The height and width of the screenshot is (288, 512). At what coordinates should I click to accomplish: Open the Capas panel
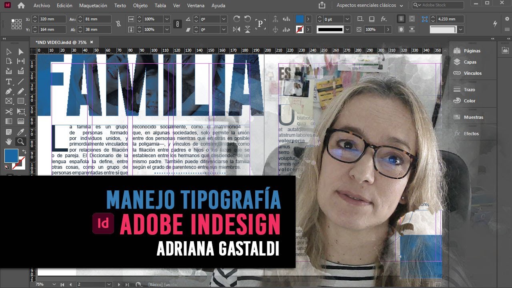pos(465,62)
